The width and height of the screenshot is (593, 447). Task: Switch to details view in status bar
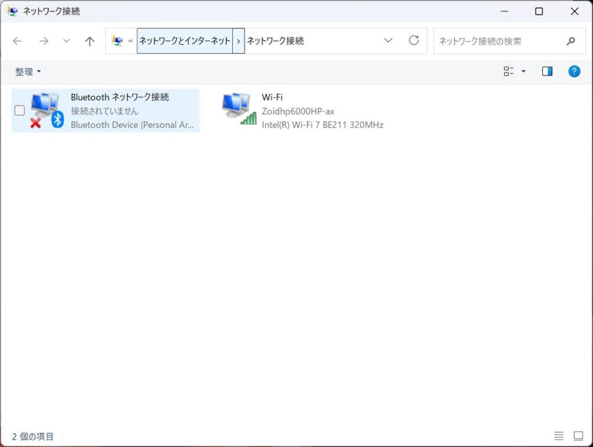coord(559,435)
